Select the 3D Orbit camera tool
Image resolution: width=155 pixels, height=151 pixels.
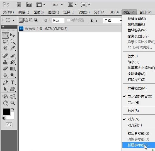tap(13, 96)
